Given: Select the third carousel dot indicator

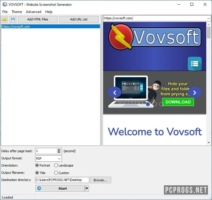Looking at the screenshot, I should (x=161, y=104).
